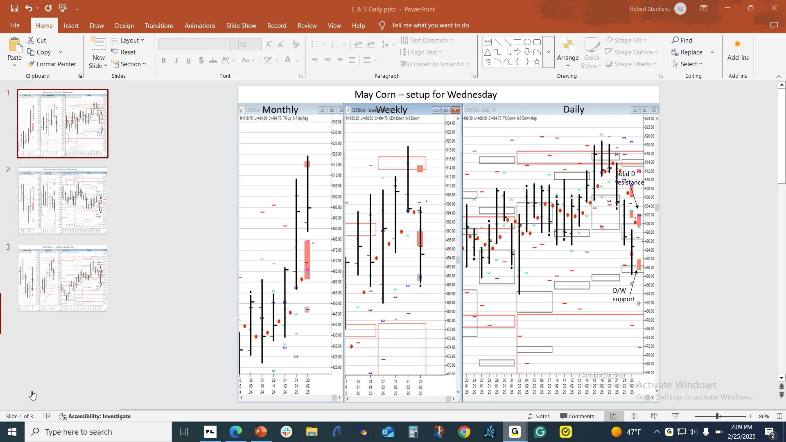Toggle the Comments pane
This screenshot has height=442, width=786.
[577, 416]
